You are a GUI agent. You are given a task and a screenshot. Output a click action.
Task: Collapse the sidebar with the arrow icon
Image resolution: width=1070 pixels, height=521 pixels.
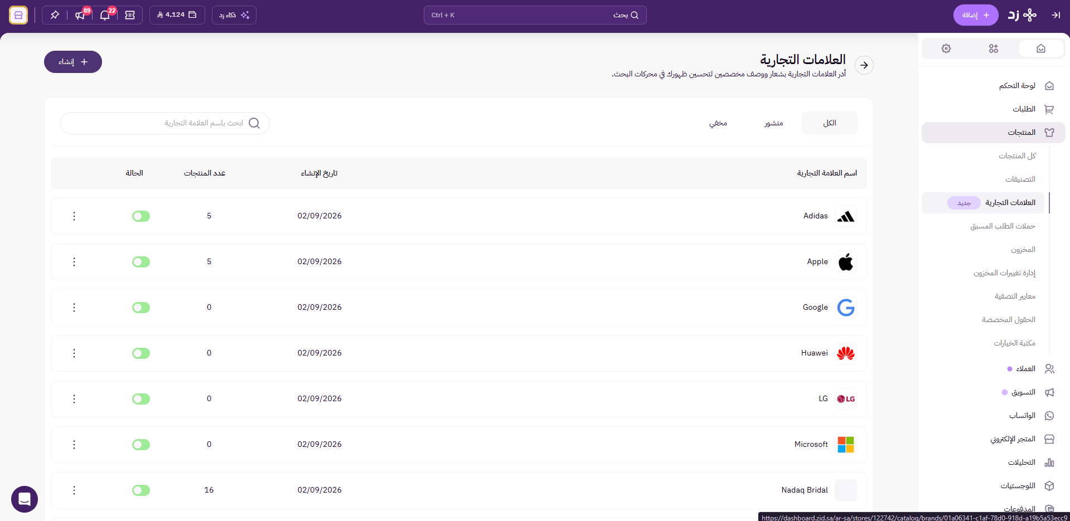1056,15
